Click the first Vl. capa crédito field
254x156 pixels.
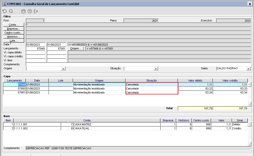(x=35, y=57)
